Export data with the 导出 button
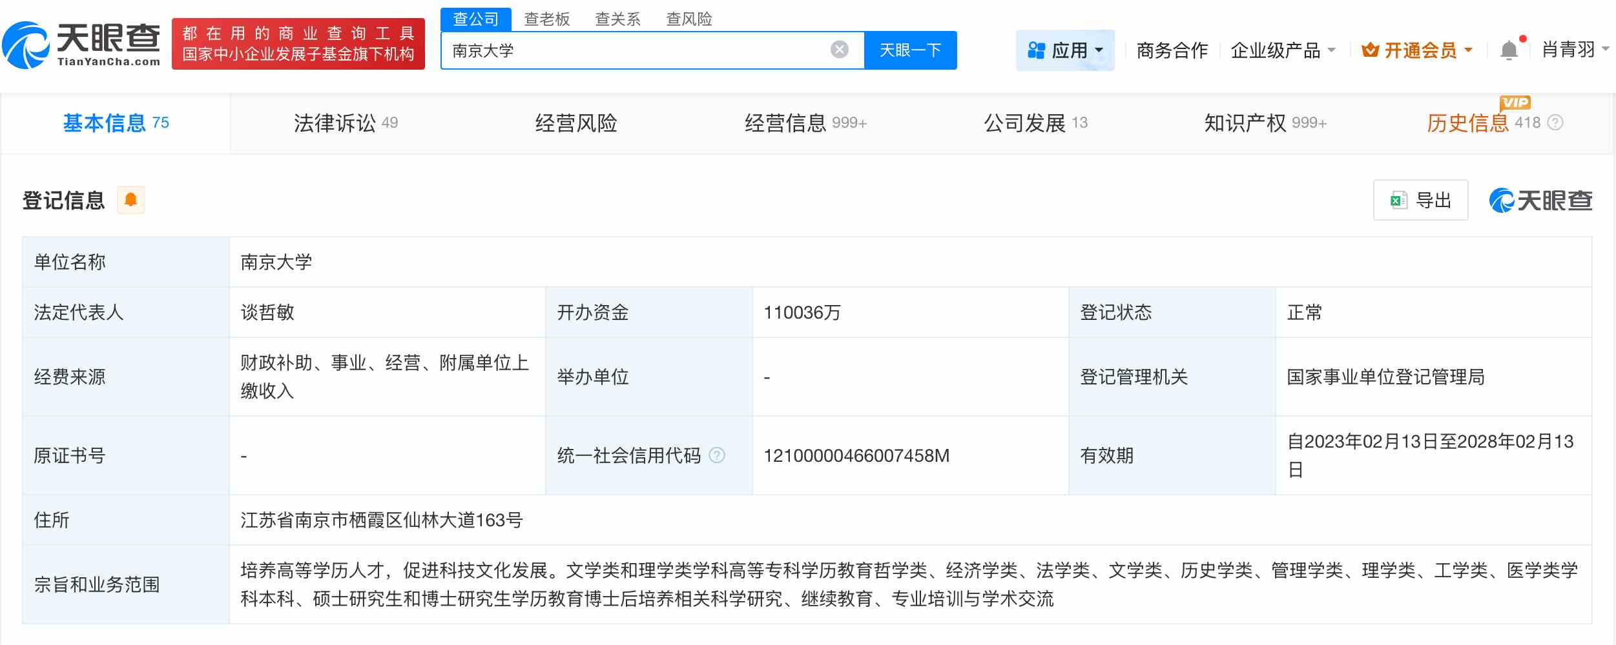1616x645 pixels. (1421, 200)
